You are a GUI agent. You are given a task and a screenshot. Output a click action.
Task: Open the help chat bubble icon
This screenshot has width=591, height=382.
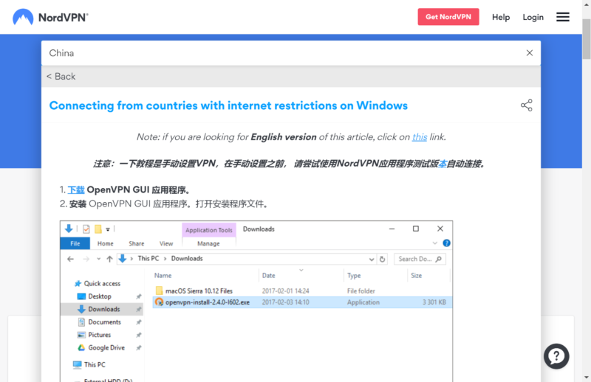coord(556,356)
